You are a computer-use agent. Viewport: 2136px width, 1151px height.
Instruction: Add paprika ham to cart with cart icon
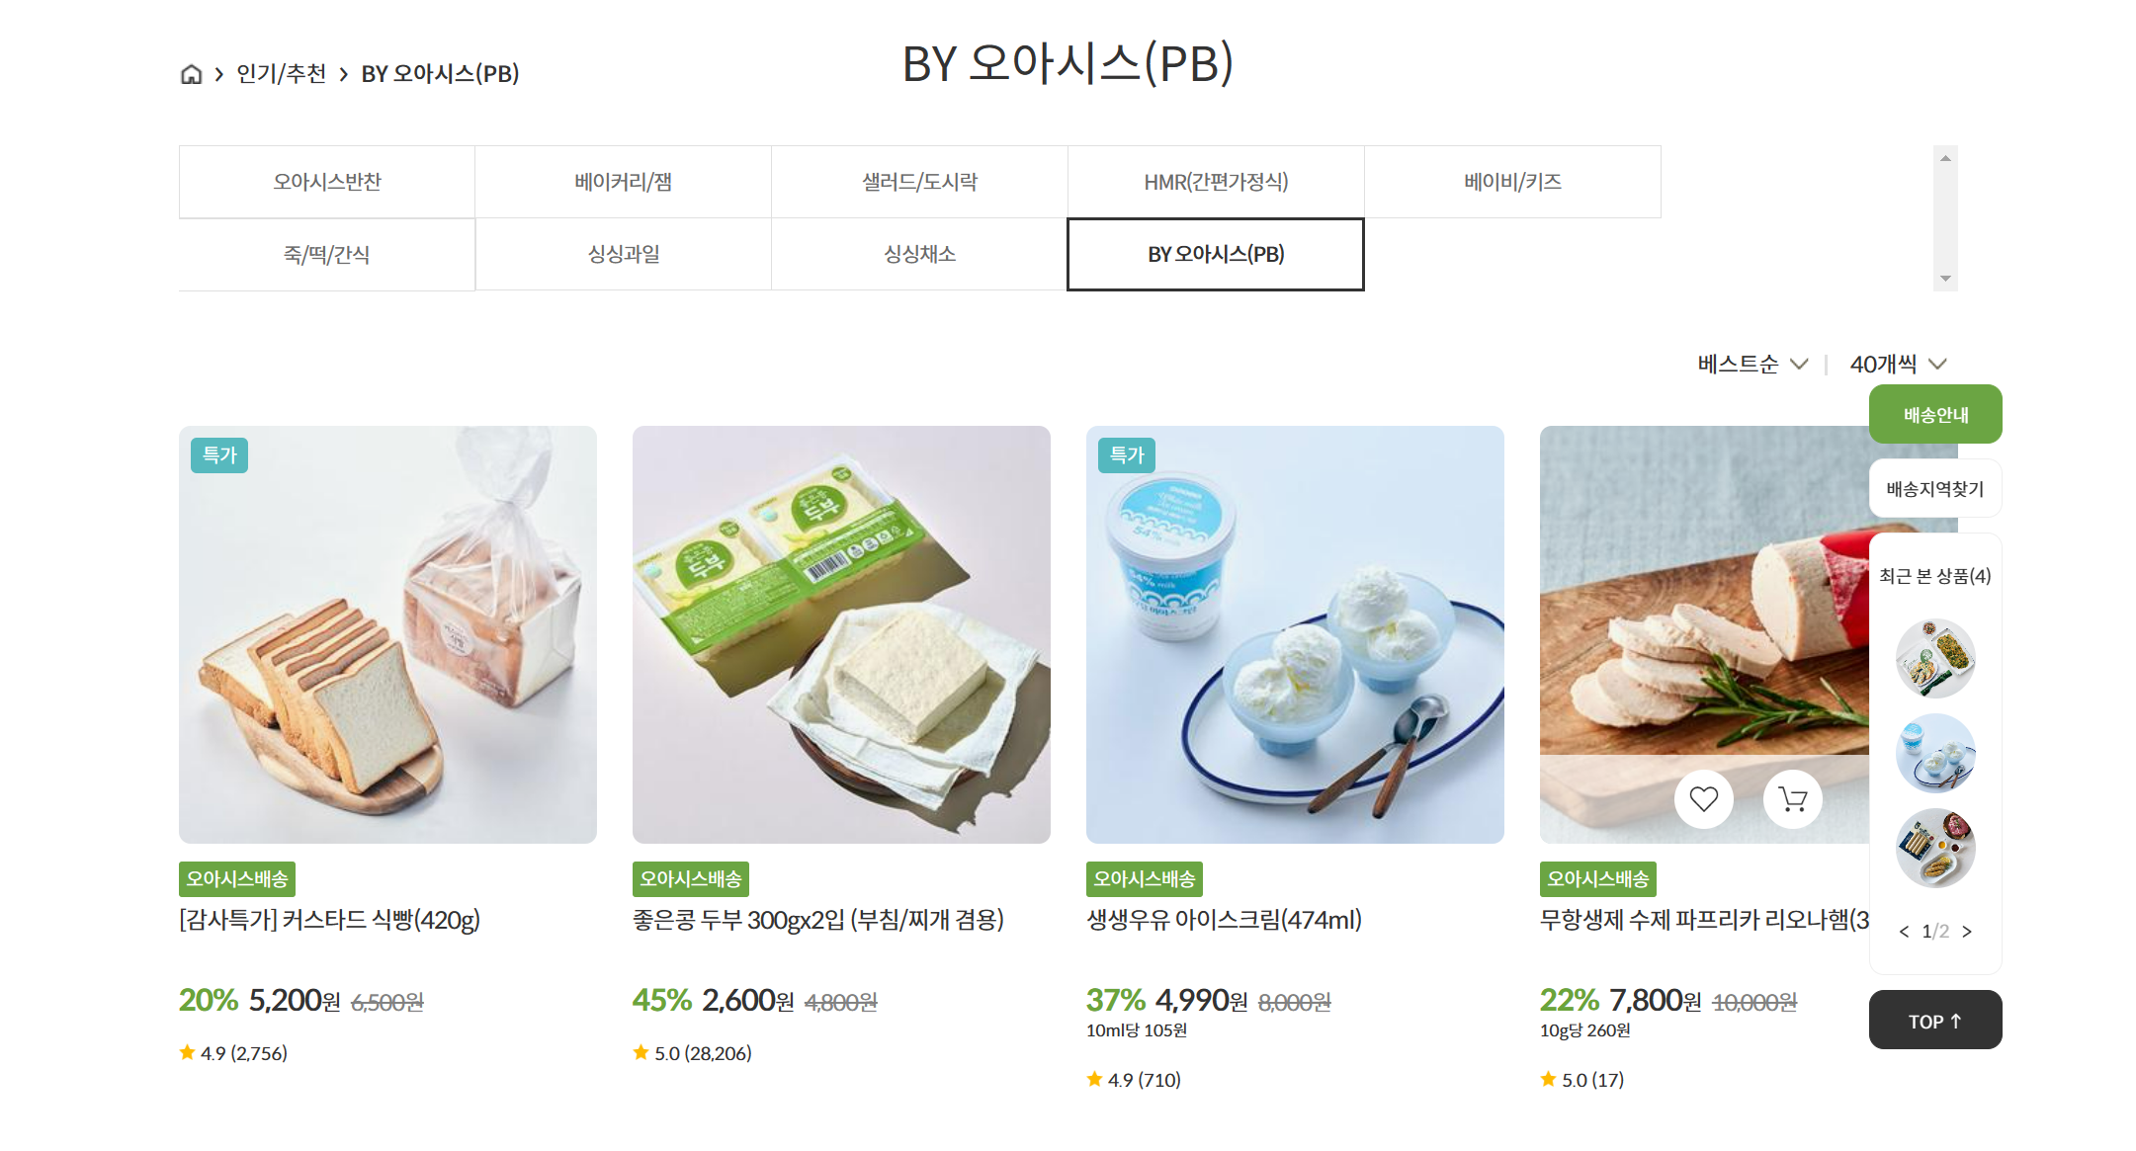1792,798
